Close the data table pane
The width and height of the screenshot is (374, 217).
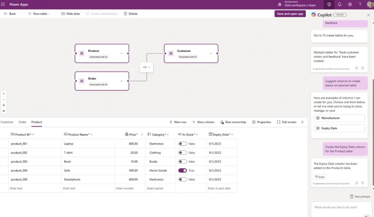pos(302,122)
